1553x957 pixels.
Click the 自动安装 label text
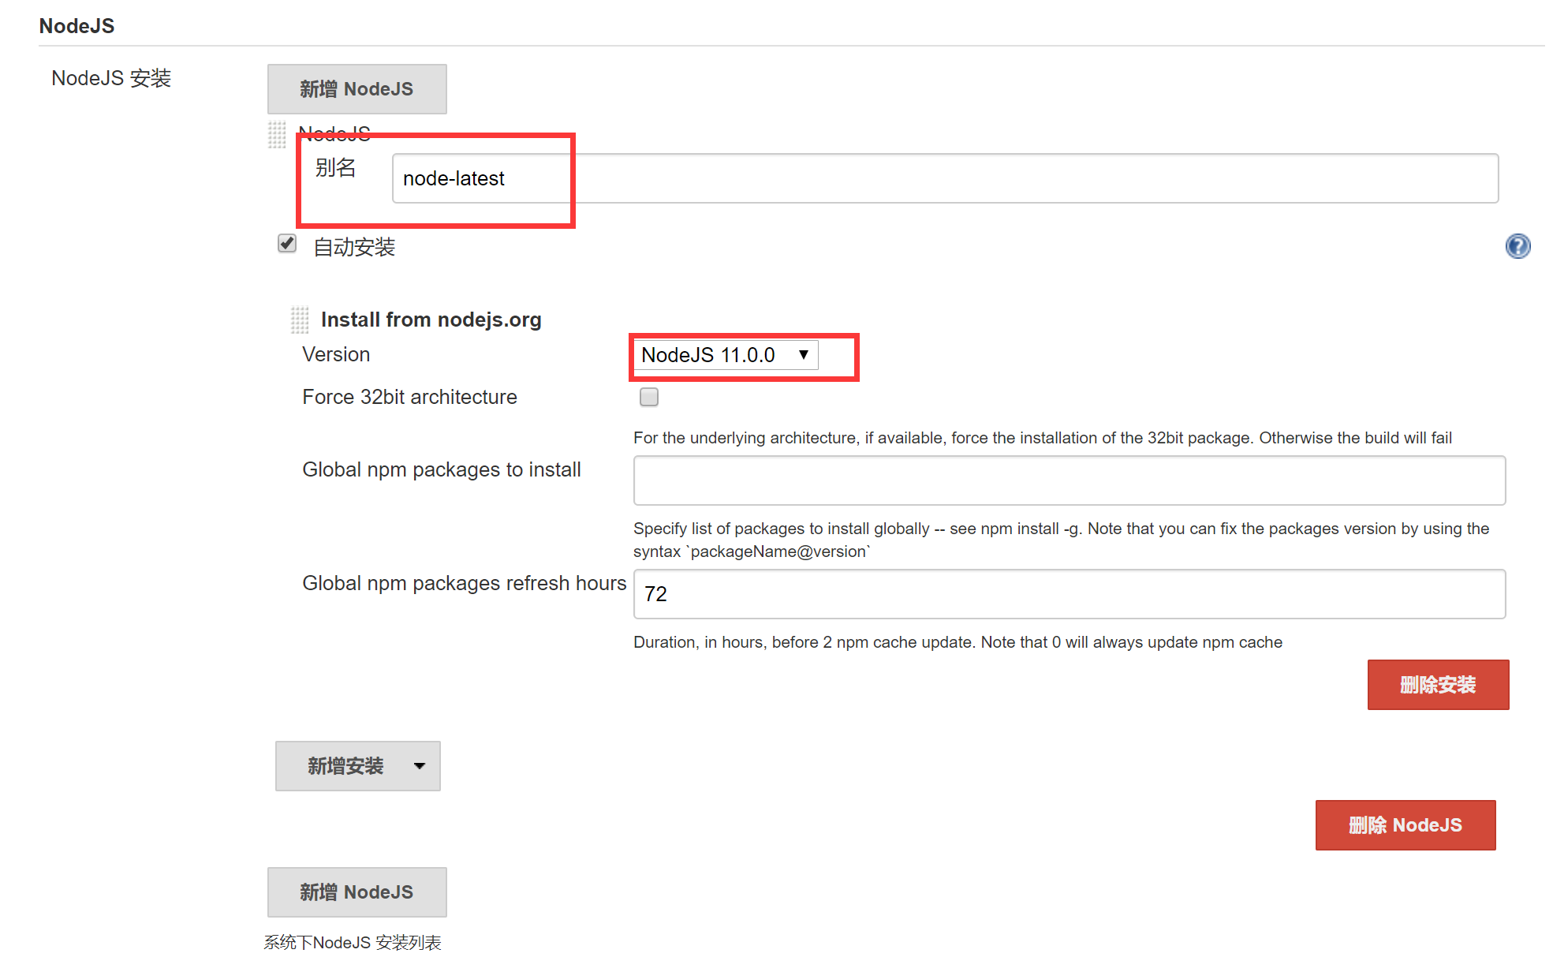coord(354,247)
